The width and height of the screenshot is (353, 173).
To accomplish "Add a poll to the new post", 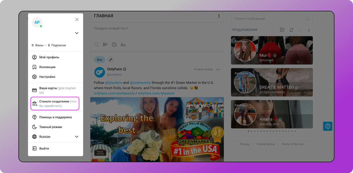I will (x=105, y=45).
